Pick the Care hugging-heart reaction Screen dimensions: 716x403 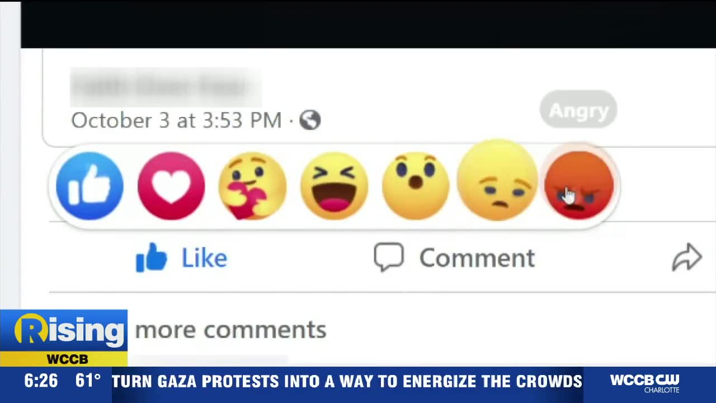pyautogui.click(x=253, y=186)
